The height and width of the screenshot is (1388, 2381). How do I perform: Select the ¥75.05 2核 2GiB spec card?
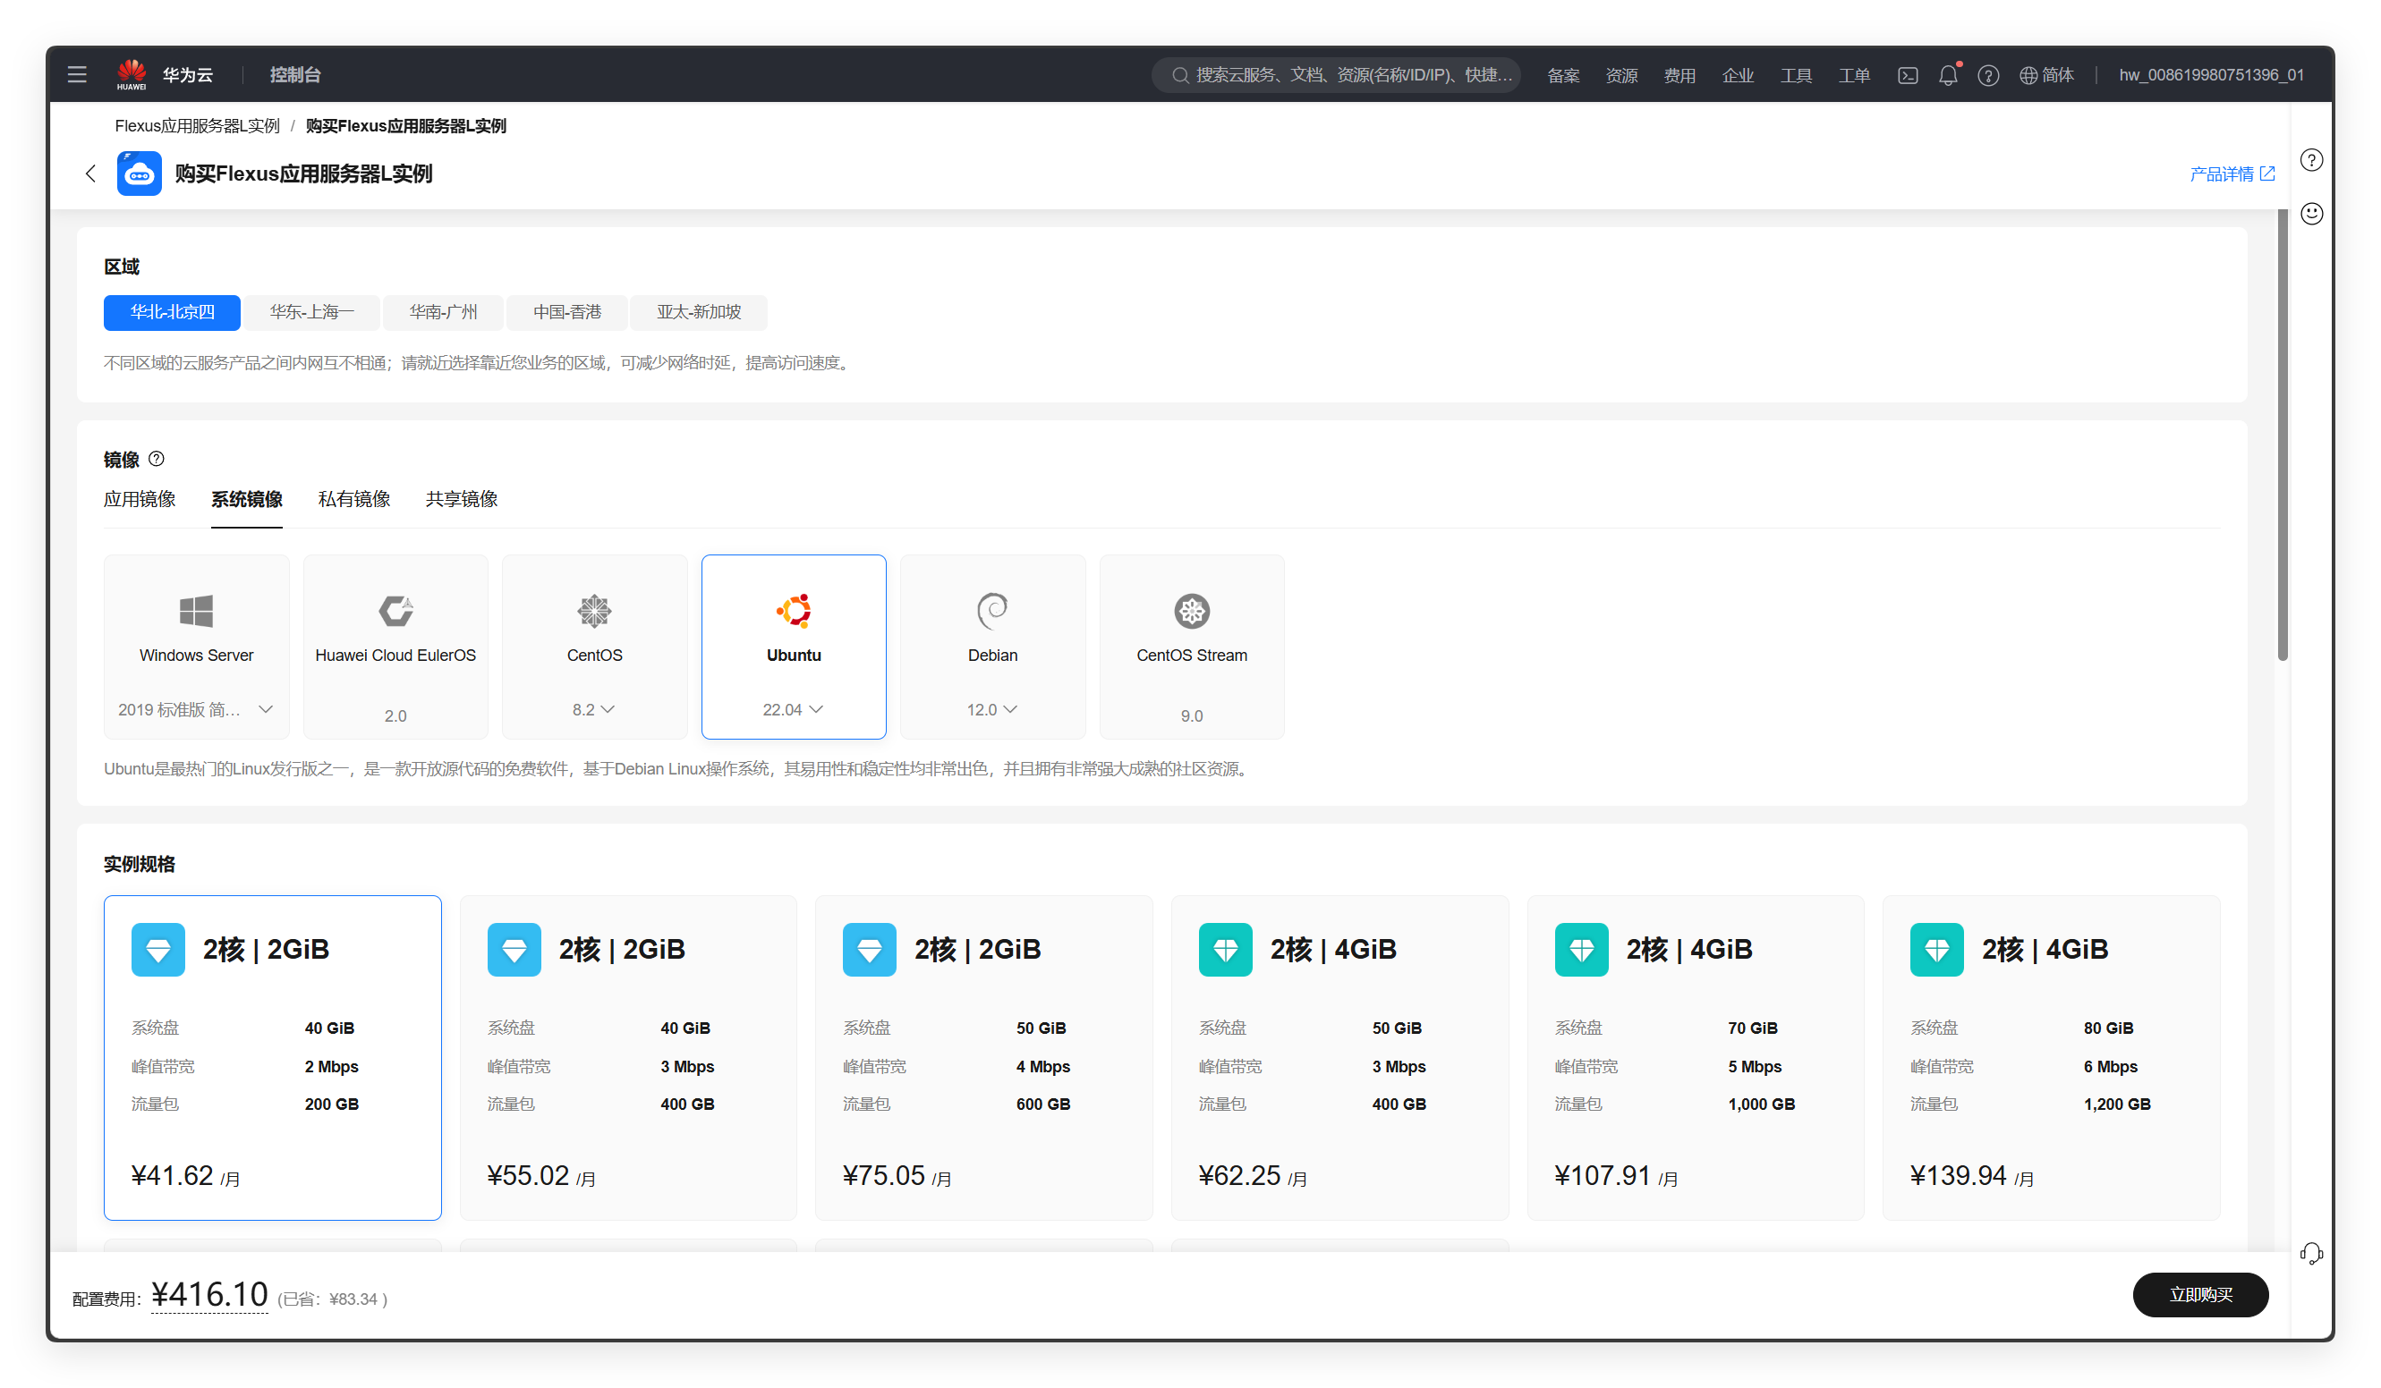(x=983, y=1057)
